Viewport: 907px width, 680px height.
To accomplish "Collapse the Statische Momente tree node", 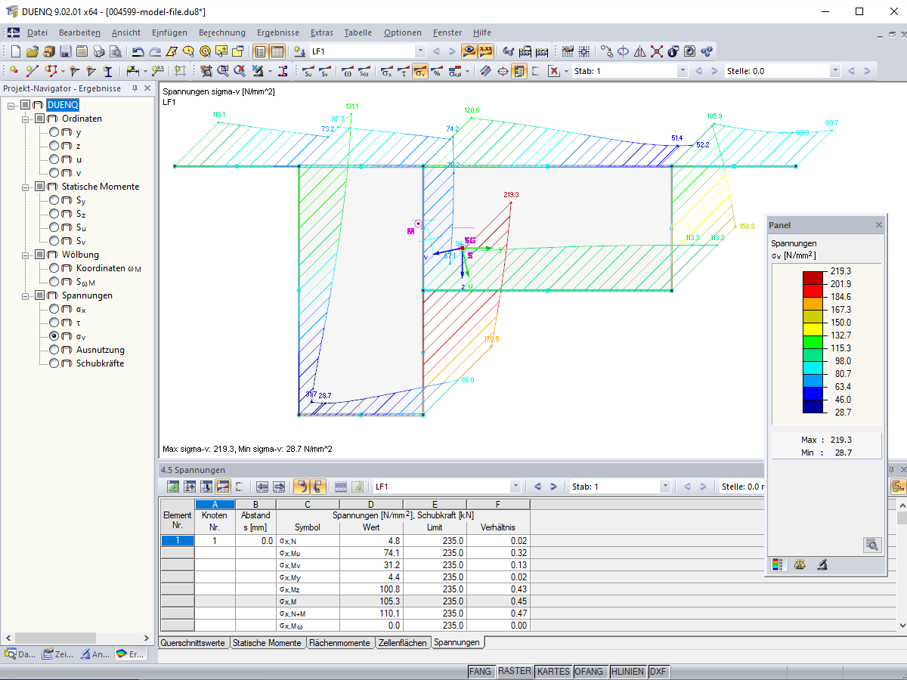I will [26, 187].
